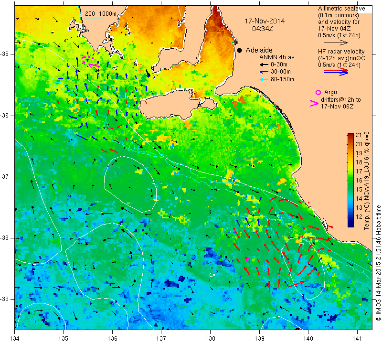Click the 140 longitude axis label
Screen dimensions: 382x344
308,338
